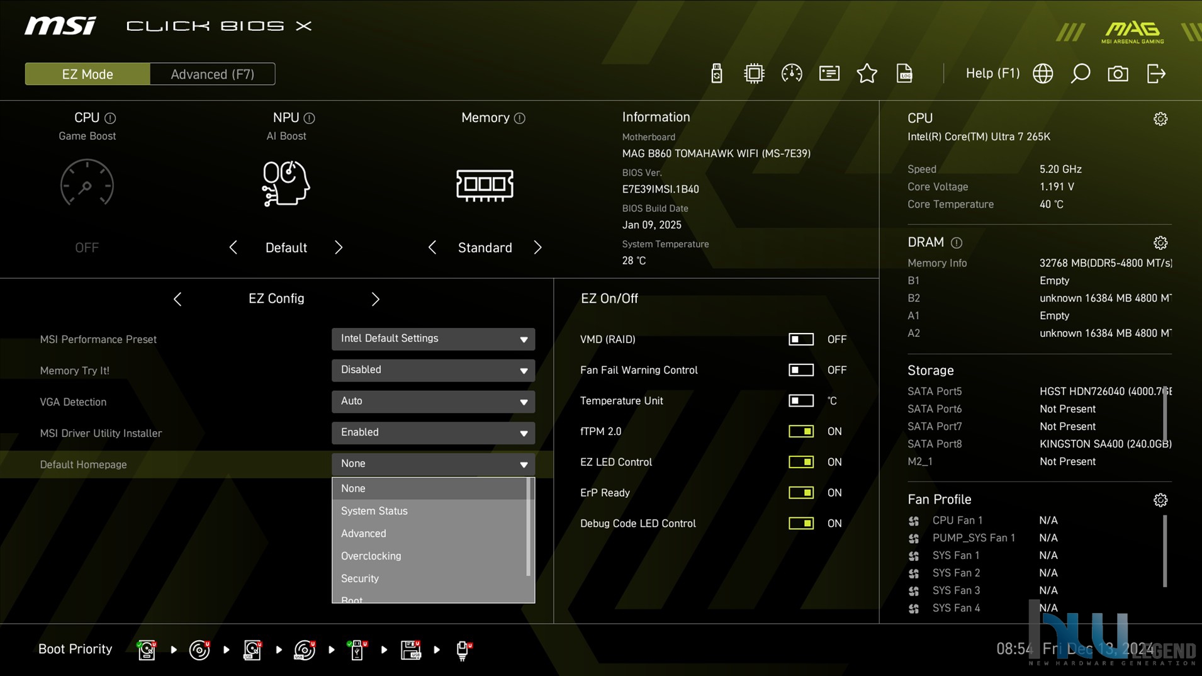The image size is (1202, 676).
Task: Switch to EZ Mode tab
Action: (x=87, y=74)
